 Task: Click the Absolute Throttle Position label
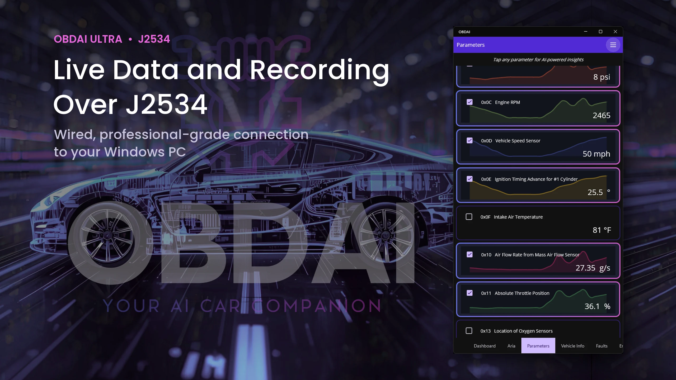coord(522,293)
